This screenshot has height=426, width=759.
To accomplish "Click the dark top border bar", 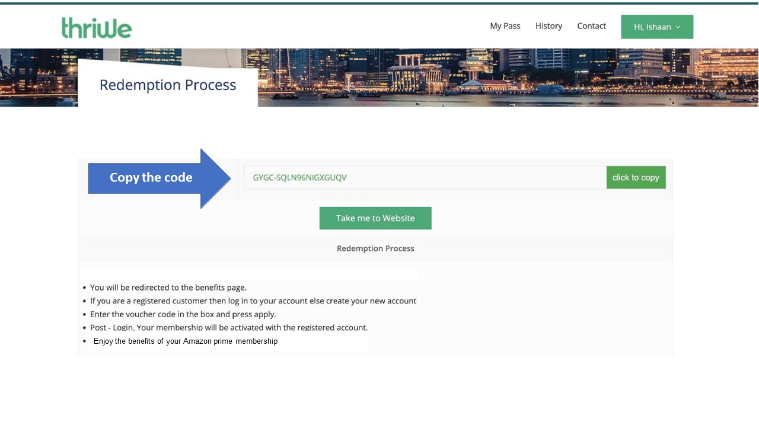I will [379, 2].
